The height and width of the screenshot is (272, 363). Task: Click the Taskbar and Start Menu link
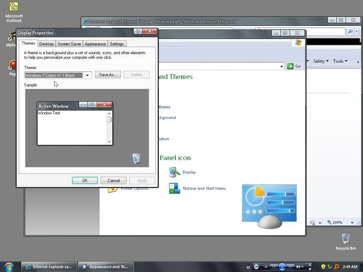click(x=204, y=188)
